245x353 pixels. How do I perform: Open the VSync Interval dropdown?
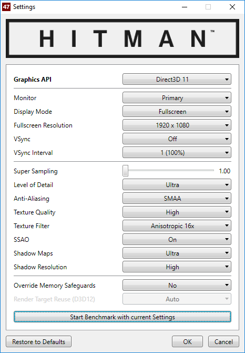coord(177,153)
